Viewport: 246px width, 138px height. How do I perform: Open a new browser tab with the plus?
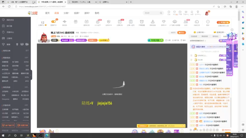131,2
